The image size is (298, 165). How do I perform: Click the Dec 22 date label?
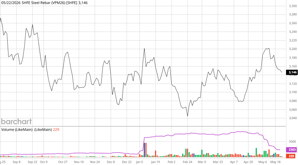coord(127,162)
